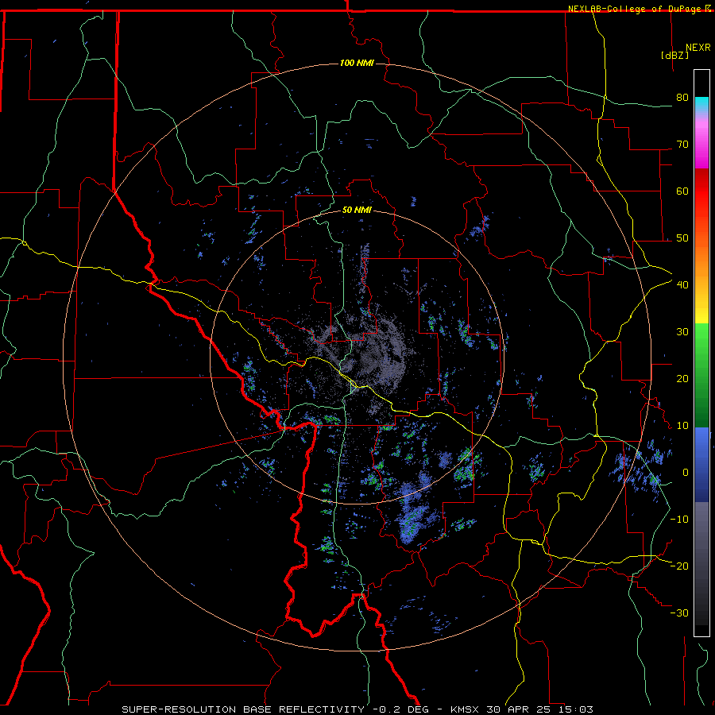Click the 50 value on the dBZ scale
Screen dimensions: 715x715
click(x=682, y=238)
